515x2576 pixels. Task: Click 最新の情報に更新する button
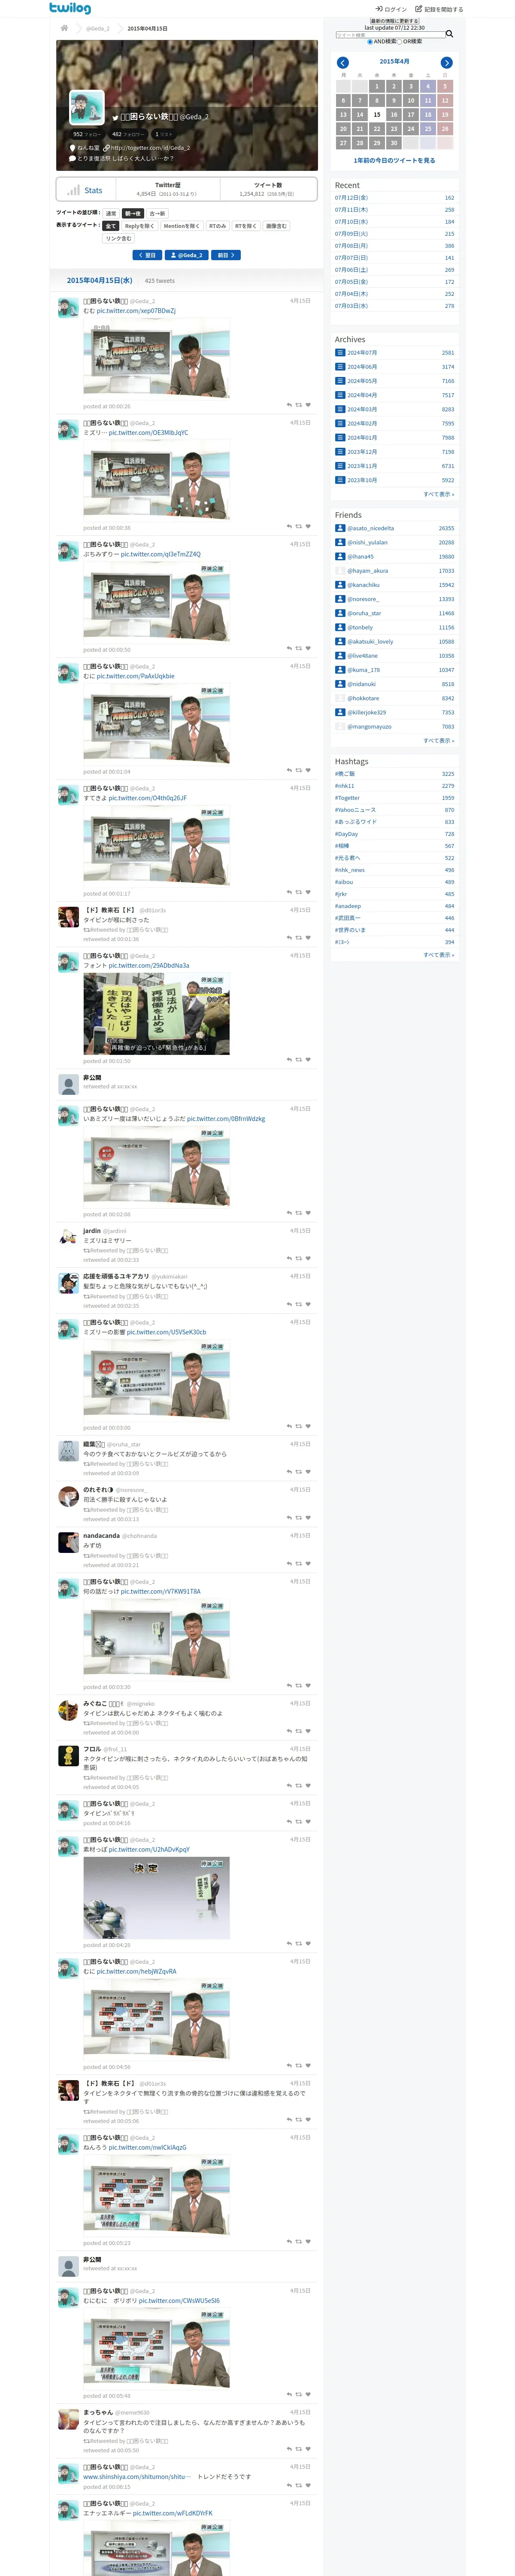pos(395,21)
